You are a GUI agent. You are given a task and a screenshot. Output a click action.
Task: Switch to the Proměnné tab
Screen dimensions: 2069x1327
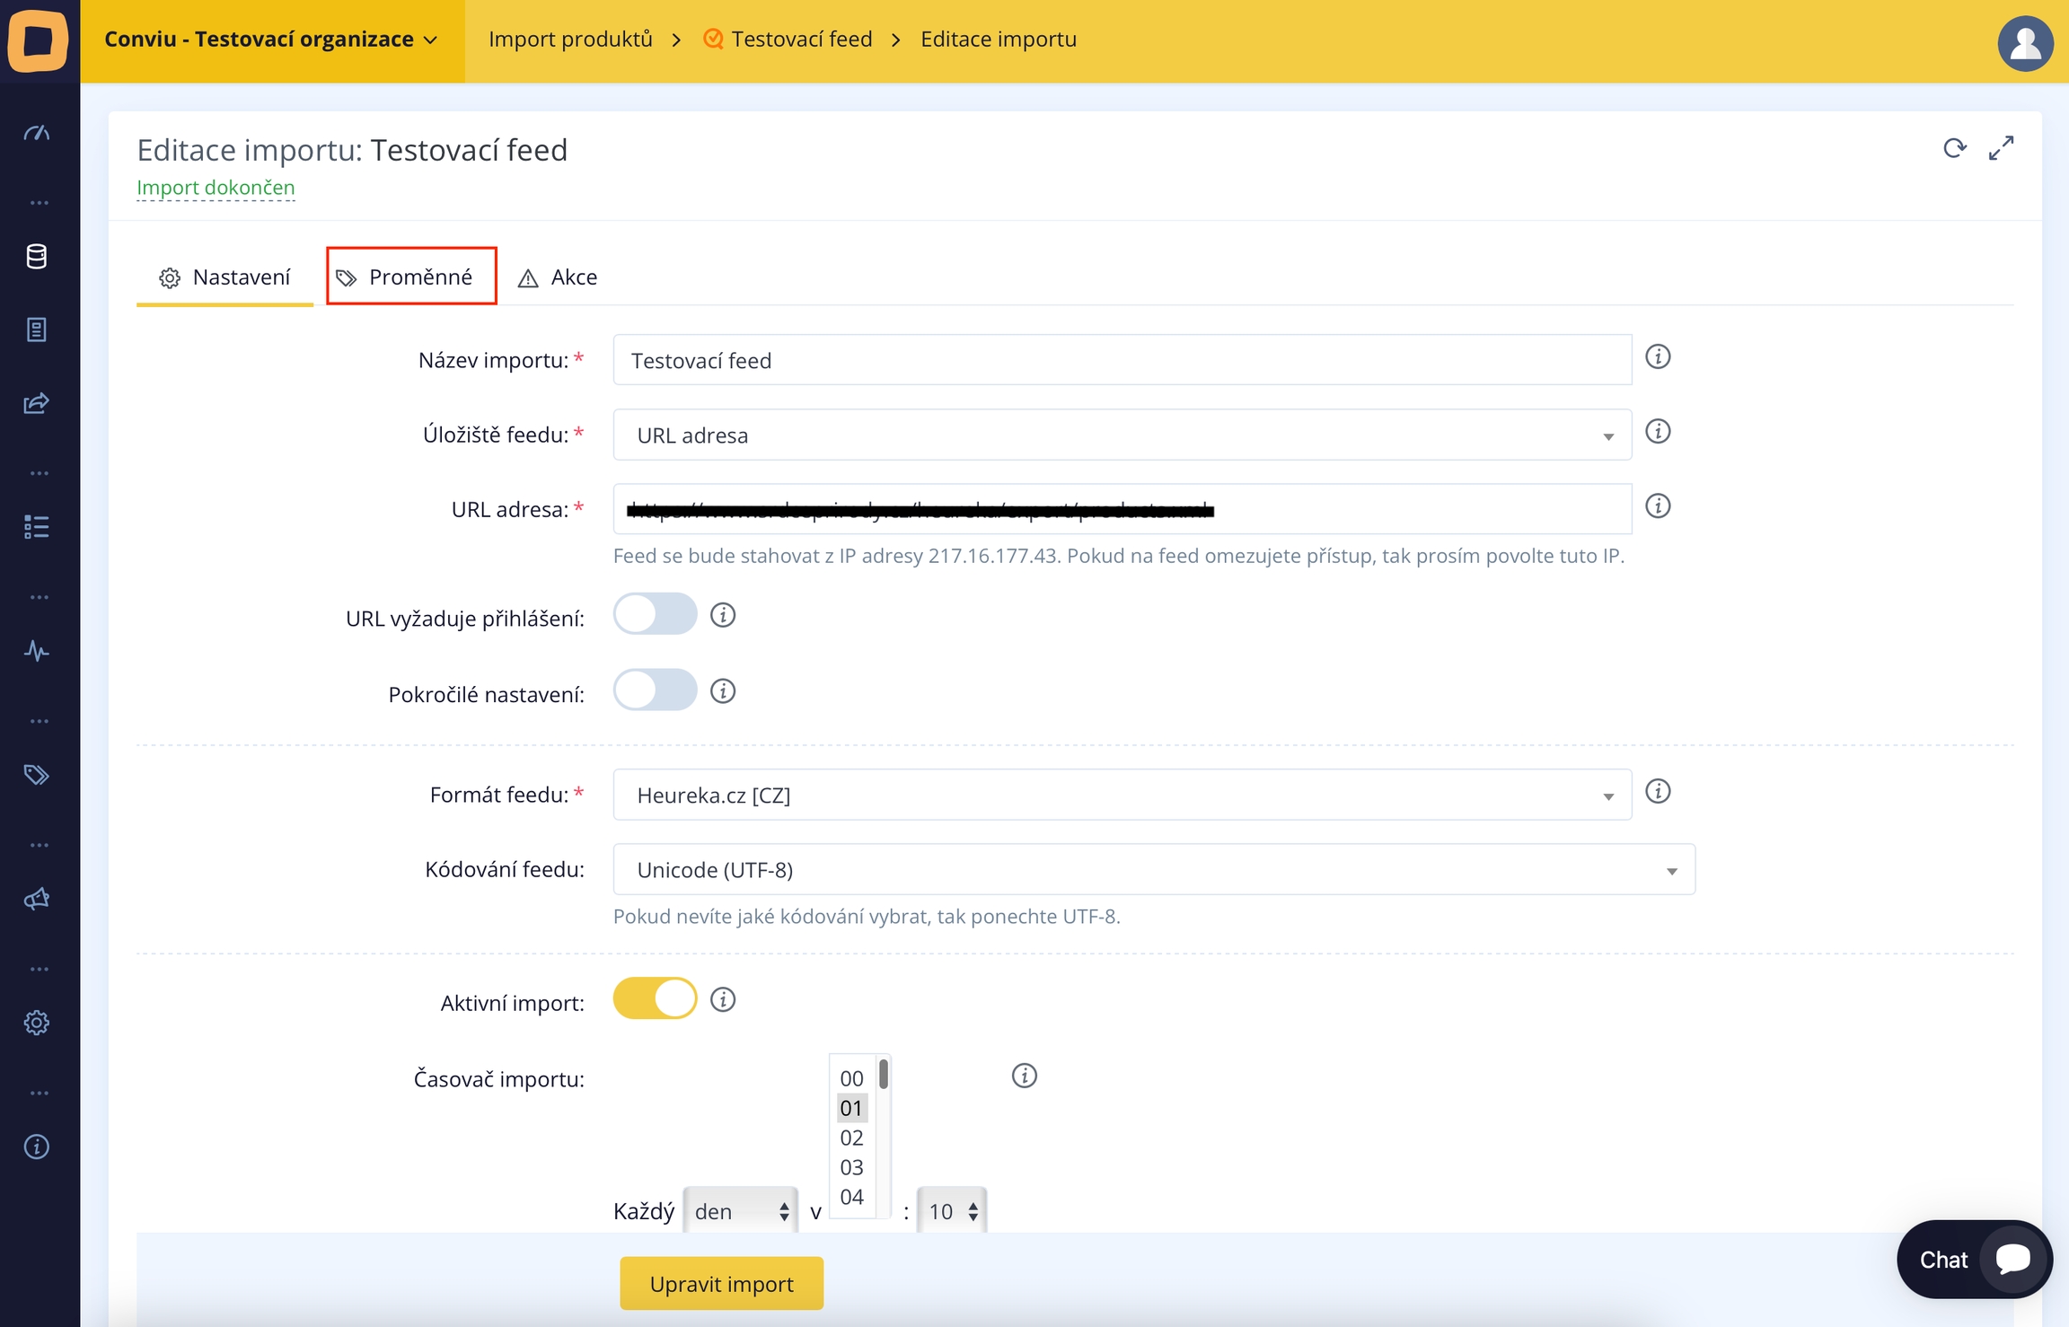tap(411, 277)
